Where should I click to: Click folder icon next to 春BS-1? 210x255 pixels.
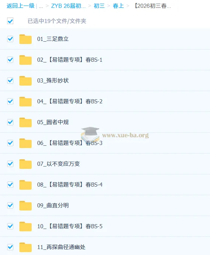pyautogui.click(x=25, y=60)
